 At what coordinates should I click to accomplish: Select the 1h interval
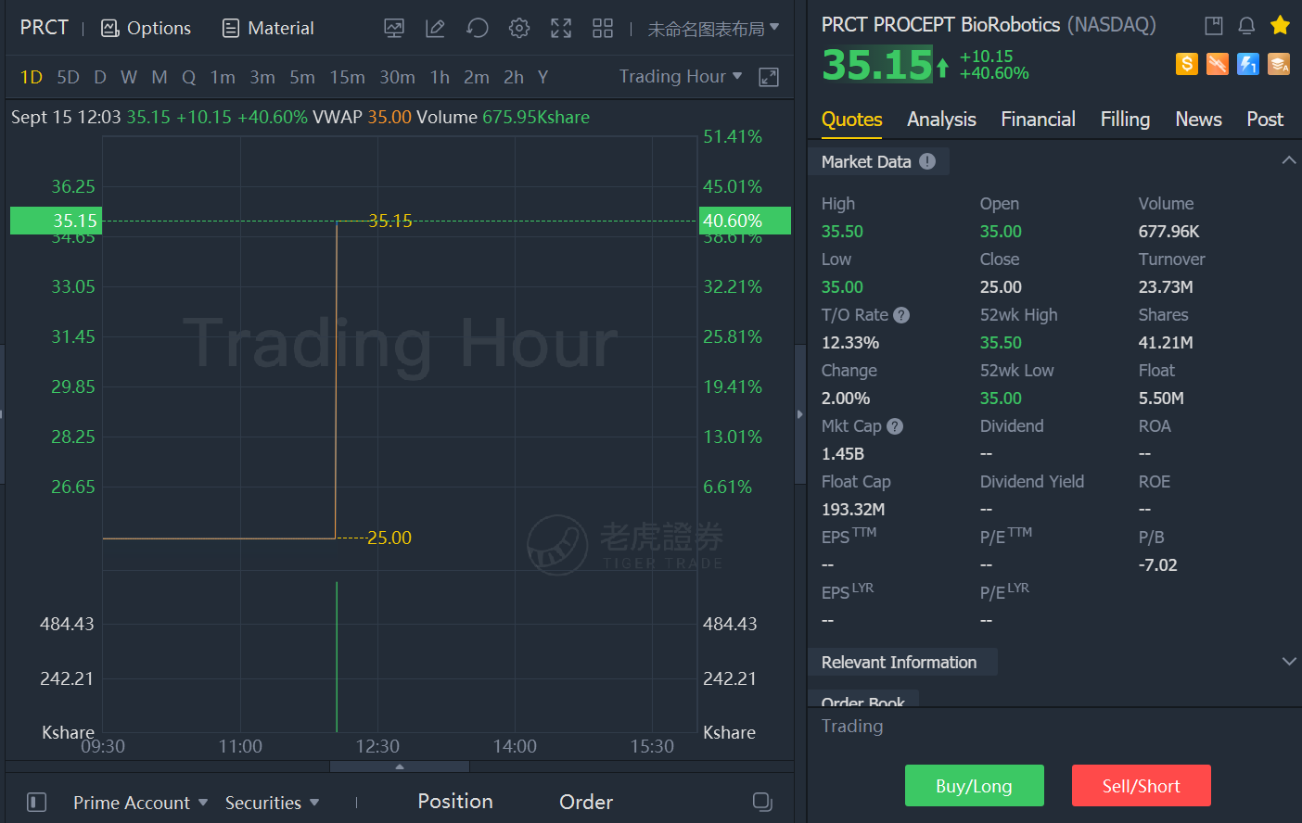(x=440, y=77)
